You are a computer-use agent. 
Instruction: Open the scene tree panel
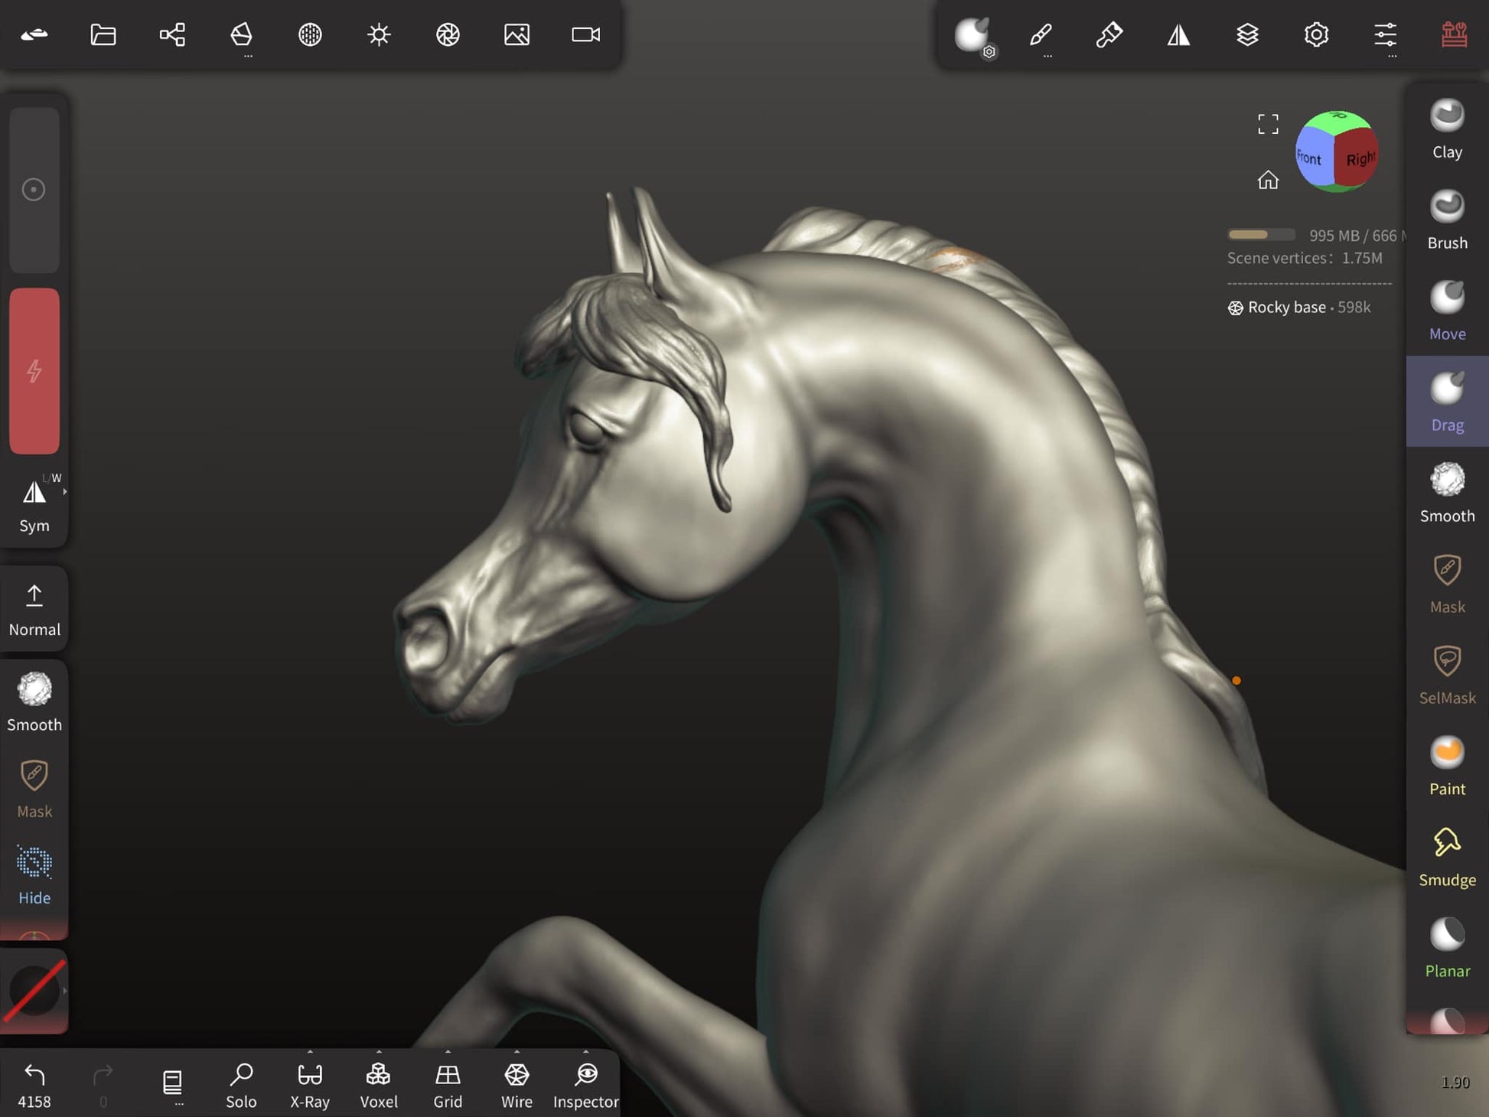172,34
